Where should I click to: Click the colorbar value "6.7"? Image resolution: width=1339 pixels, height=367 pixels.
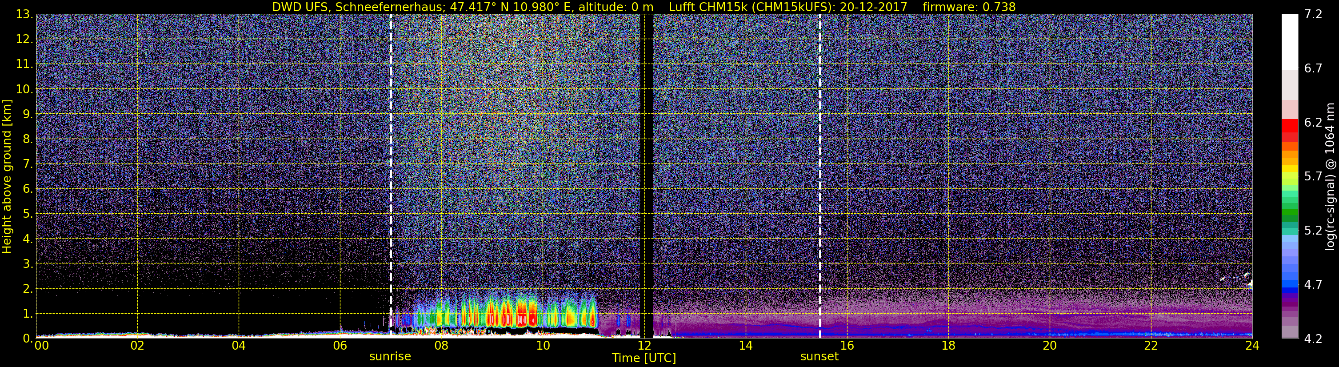click(1313, 68)
